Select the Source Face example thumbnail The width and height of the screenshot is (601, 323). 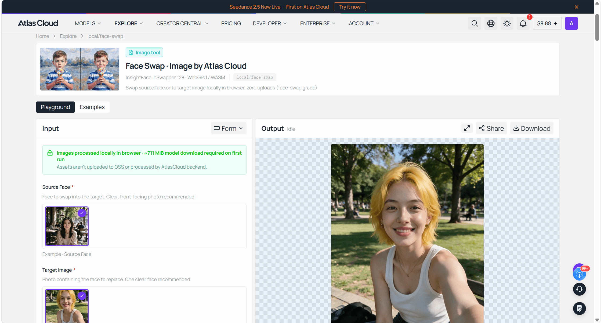click(x=67, y=226)
